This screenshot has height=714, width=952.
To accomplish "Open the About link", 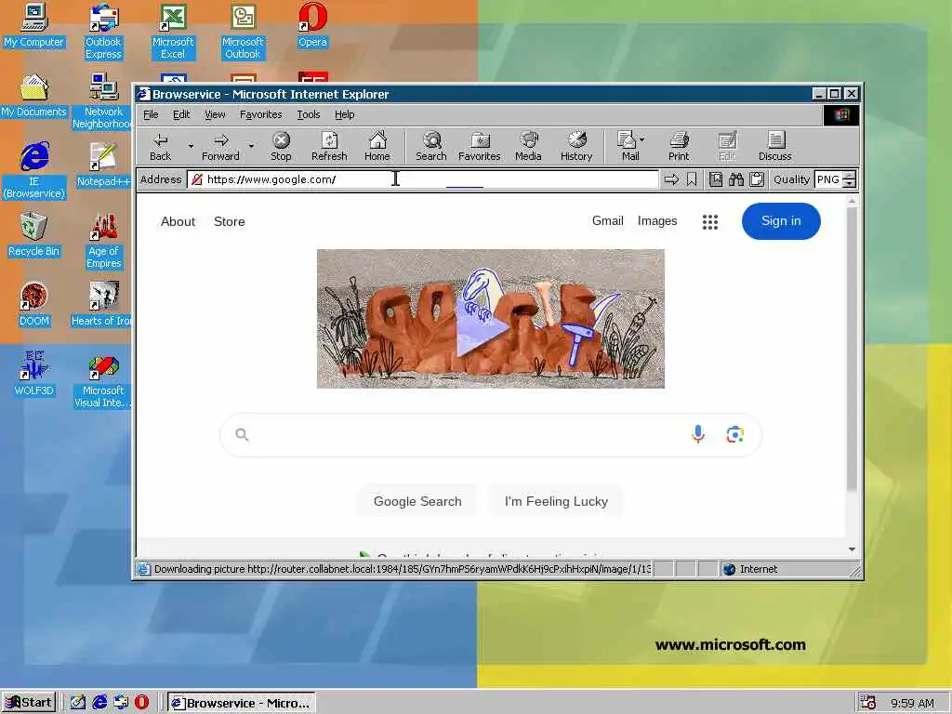I will (x=178, y=221).
